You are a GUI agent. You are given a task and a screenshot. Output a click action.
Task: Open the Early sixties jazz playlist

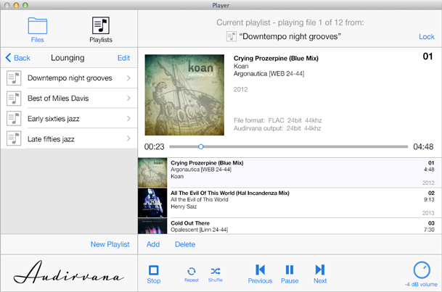(x=69, y=118)
